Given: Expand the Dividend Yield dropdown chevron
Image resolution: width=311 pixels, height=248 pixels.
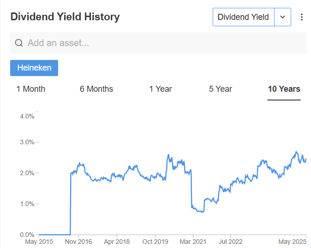Looking at the screenshot, I should tap(283, 17).
